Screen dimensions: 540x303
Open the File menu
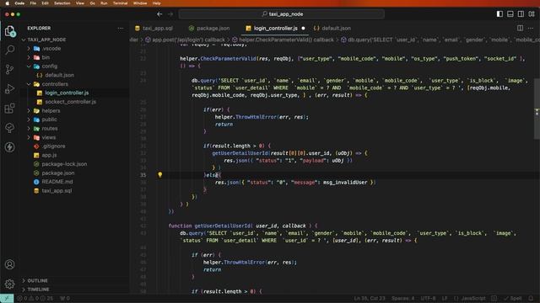tap(33, 3)
